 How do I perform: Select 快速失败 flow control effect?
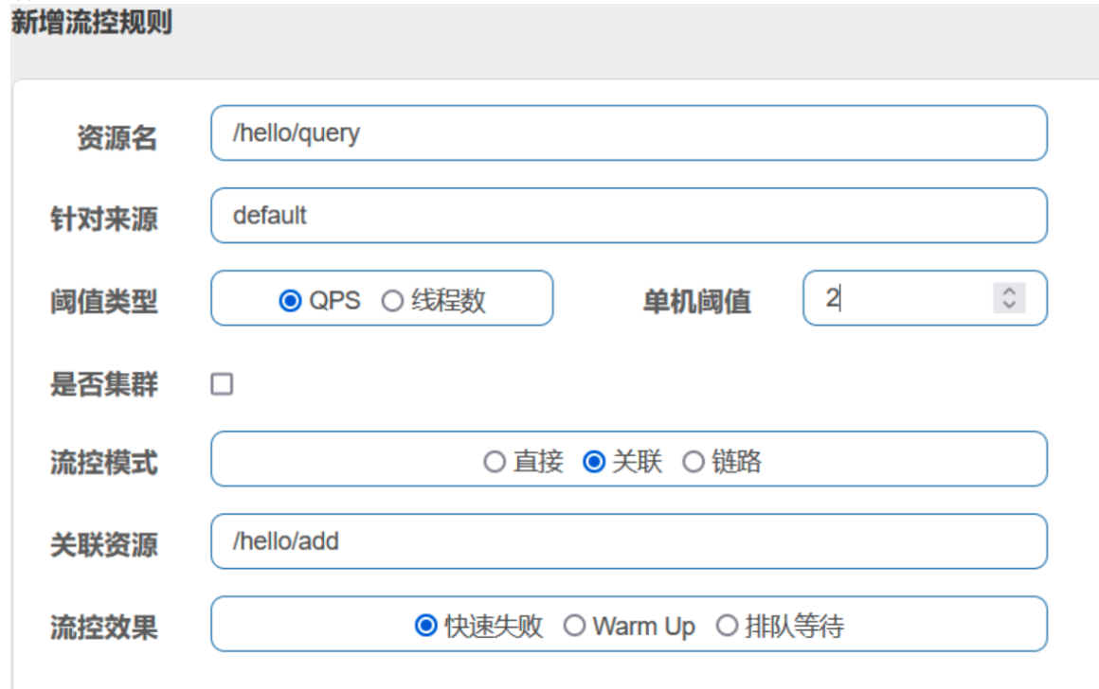[x=426, y=626]
